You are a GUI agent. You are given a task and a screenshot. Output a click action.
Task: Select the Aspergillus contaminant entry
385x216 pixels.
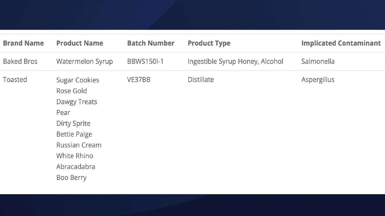pyautogui.click(x=318, y=79)
